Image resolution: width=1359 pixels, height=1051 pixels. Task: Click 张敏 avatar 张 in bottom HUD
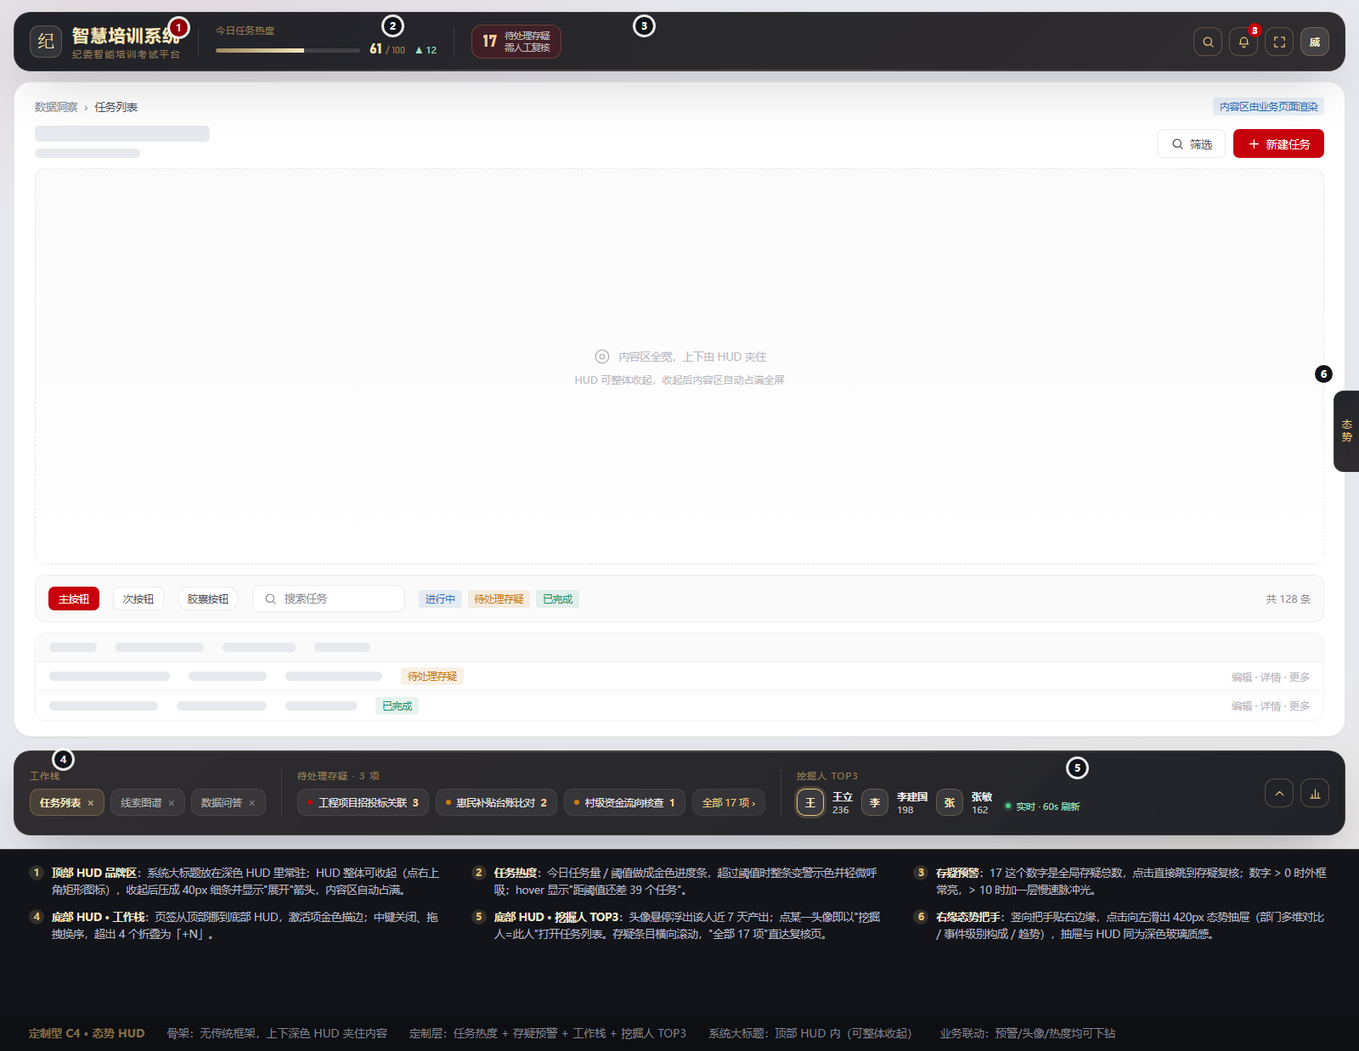click(950, 802)
